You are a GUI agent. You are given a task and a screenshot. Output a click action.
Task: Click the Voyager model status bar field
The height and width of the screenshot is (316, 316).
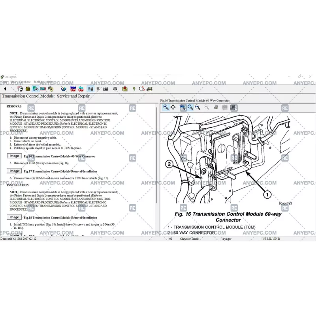click(x=226, y=239)
